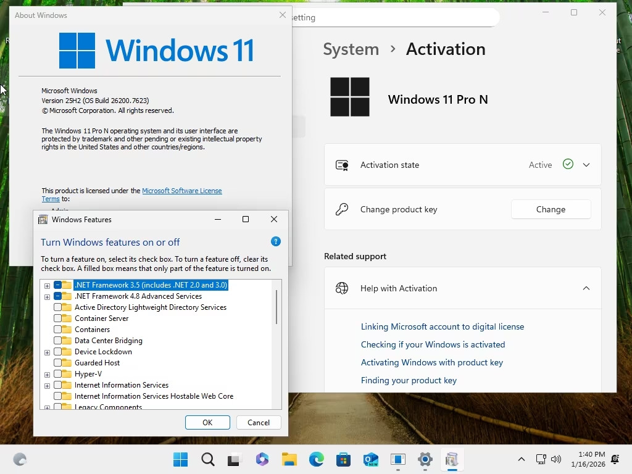This screenshot has width=632, height=474.
Task: Expand Legacy Components tree node
Action: pyautogui.click(x=47, y=407)
